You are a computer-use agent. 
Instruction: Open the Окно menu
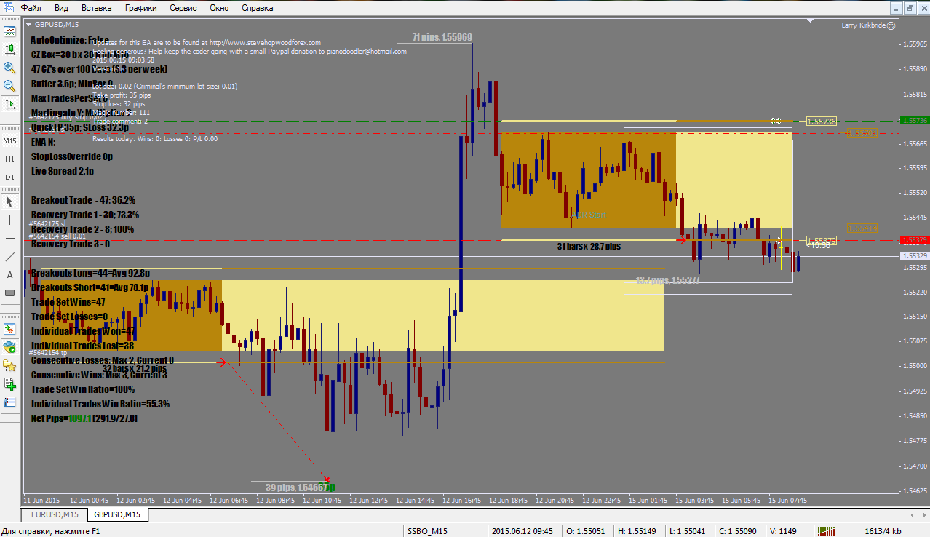point(219,8)
